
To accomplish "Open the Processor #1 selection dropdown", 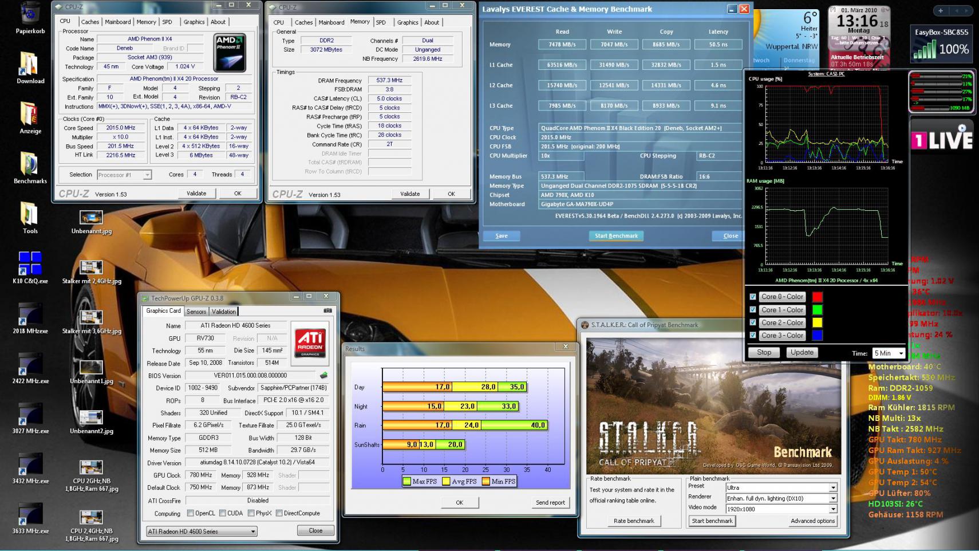I will [124, 175].
